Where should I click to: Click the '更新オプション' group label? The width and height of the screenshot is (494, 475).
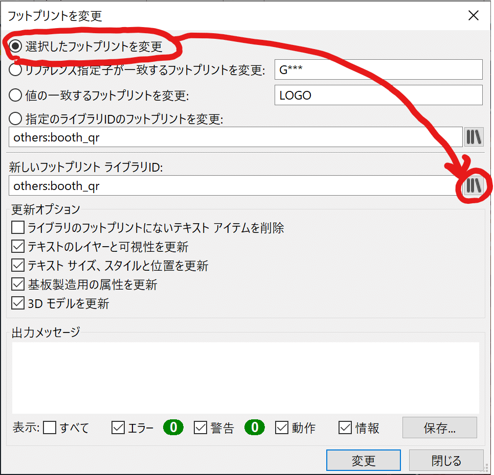[x=46, y=209]
